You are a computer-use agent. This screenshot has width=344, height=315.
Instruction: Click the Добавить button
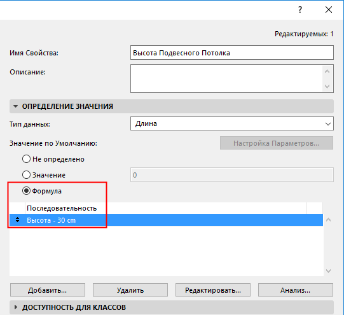[48, 290]
